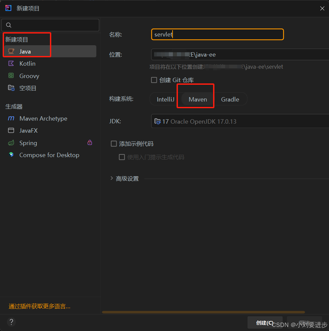This screenshot has height=331, width=329.
Task: Click the IntelliJ IDEA logo in title bar
Action: (8, 8)
